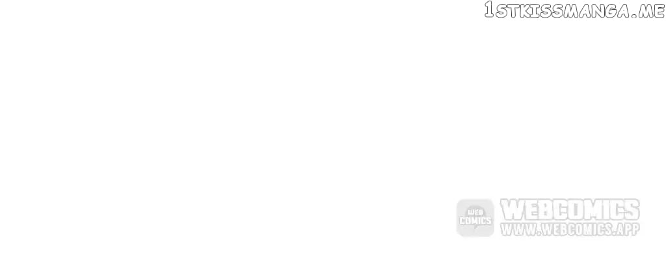The width and height of the screenshot is (666, 268).
Task: Click the large WEBCOMICS title text
Action: point(570,210)
